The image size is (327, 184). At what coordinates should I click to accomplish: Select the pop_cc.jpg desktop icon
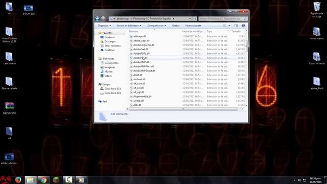pos(29,10)
